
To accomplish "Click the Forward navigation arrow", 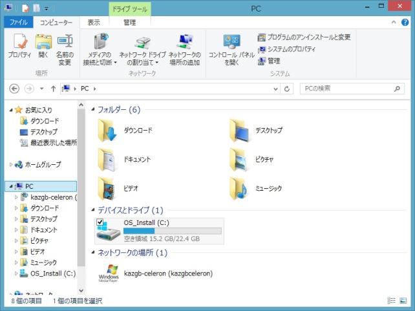I will [29, 89].
